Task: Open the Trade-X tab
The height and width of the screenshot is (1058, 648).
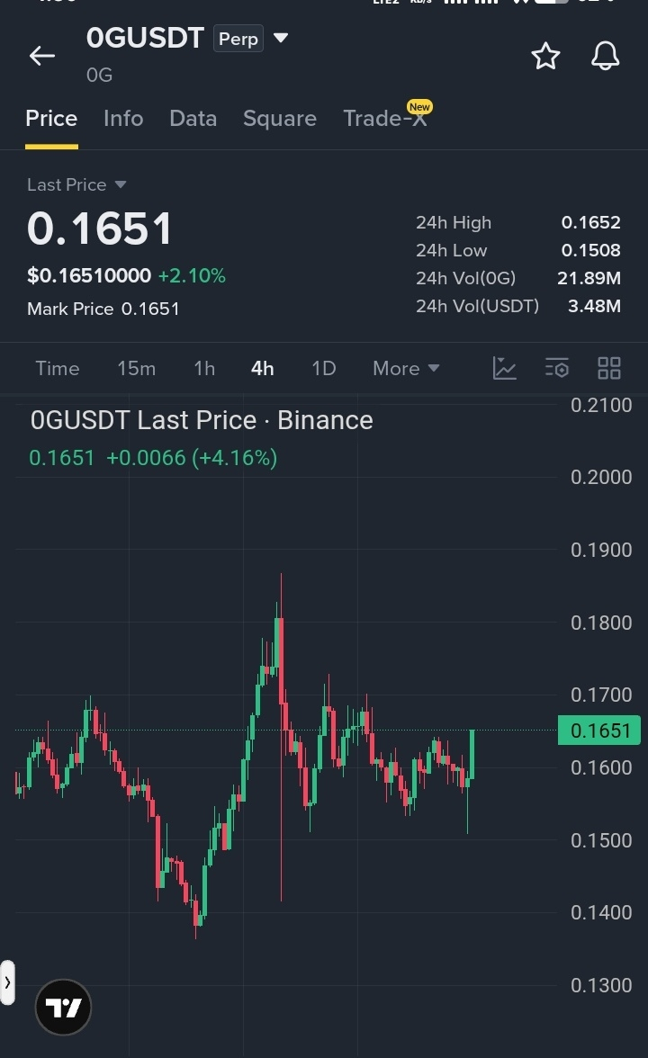Action: pyautogui.click(x=385, y=119)
